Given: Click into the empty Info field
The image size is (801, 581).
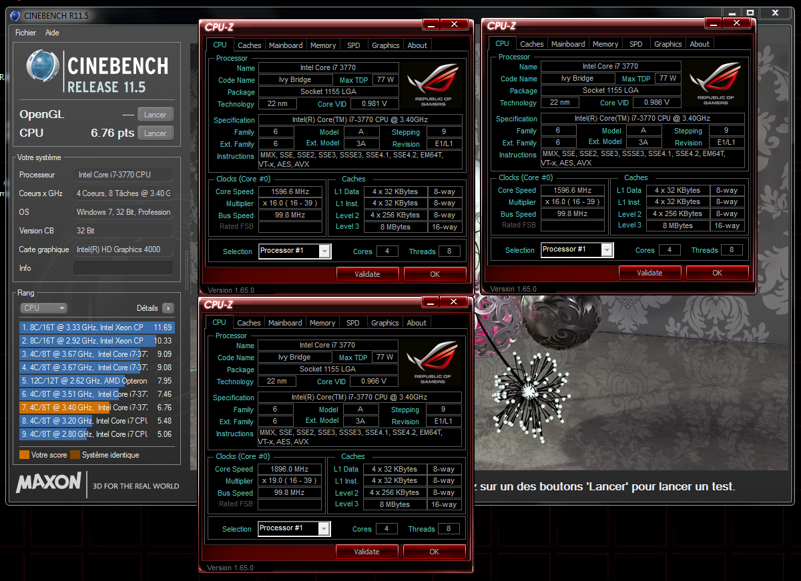Looking at the screenshot, I should point(123,268).
